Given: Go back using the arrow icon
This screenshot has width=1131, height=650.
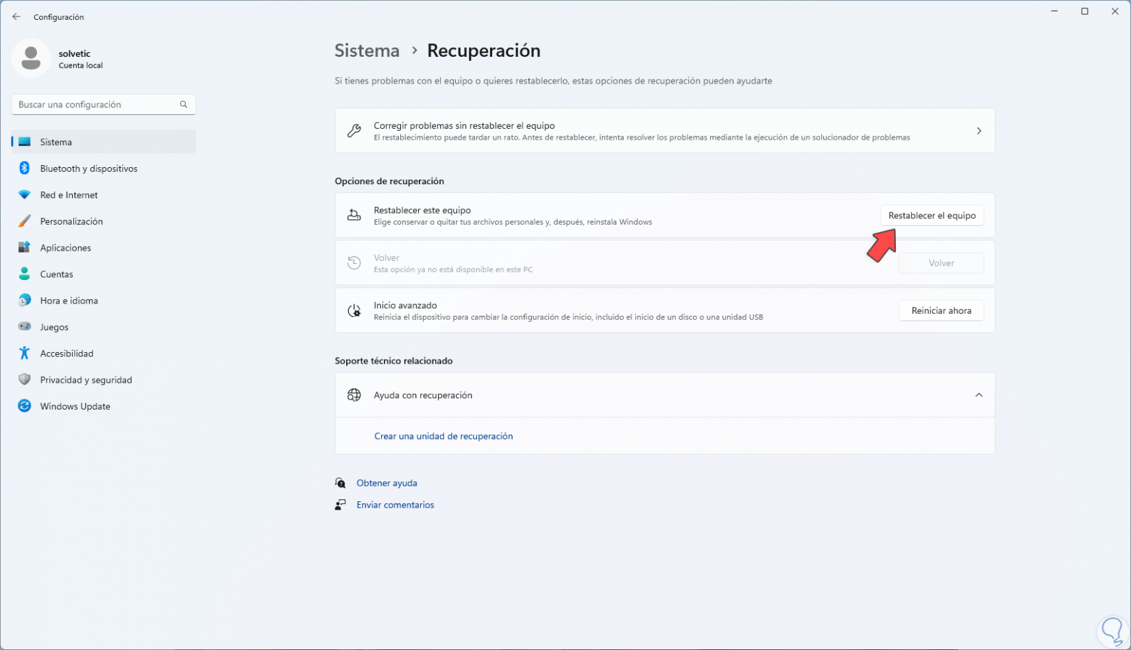Looking at the screenshot, I should [16, 16].
